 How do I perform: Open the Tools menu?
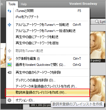click(12, 4)
